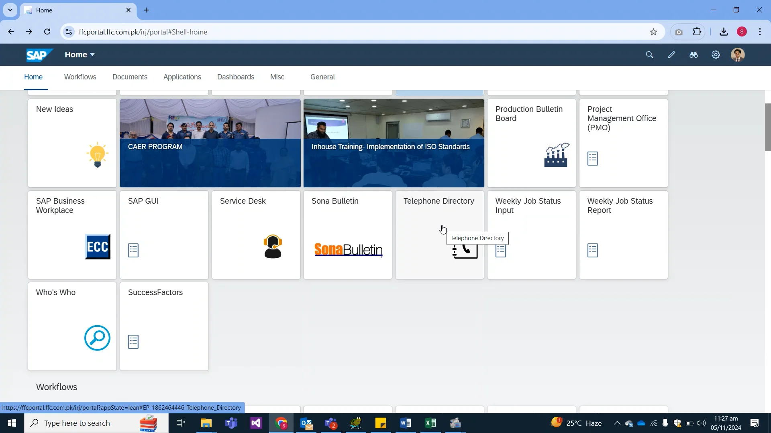Screen dimensions: 771x433
Task: Launch Outlook from the taskbar
Action: pos(306,423)
